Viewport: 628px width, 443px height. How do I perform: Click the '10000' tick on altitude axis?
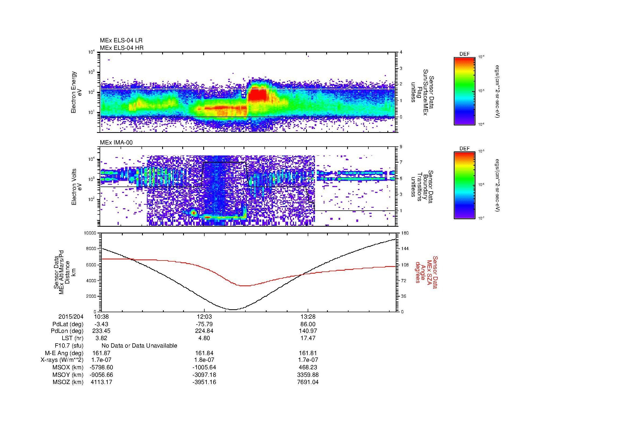click(x=90, y=233)
